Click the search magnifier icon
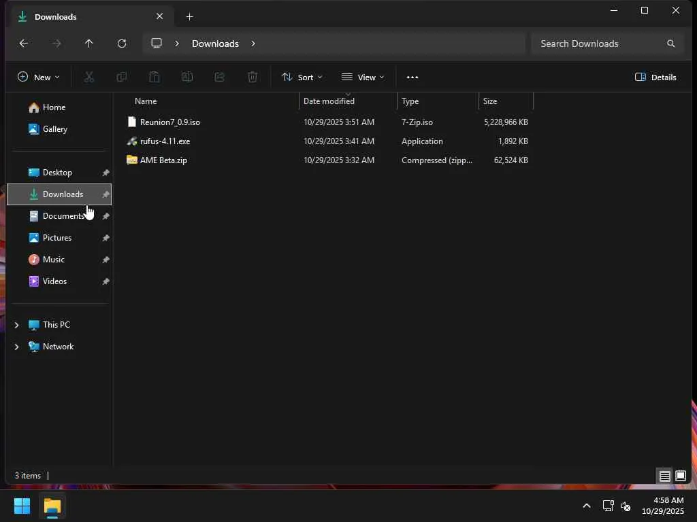 click(670, 43)
